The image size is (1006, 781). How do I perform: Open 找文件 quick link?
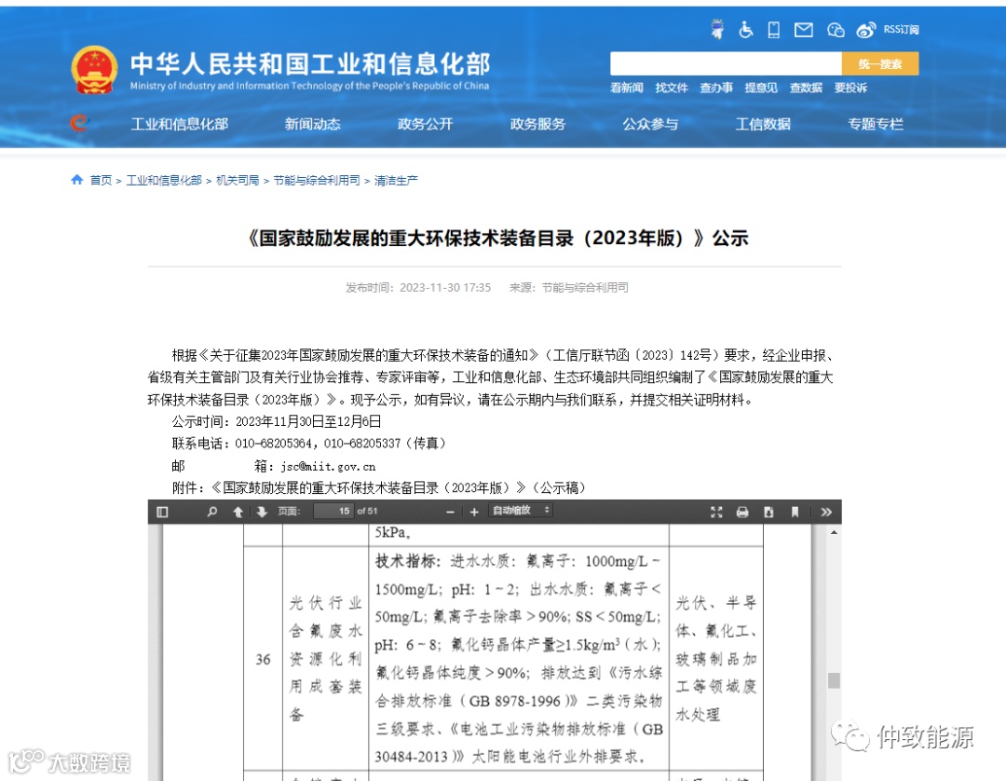pyautogui.click(x=671, y=88)
